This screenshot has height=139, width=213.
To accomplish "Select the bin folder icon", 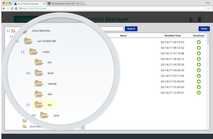I will pos(39,62).
